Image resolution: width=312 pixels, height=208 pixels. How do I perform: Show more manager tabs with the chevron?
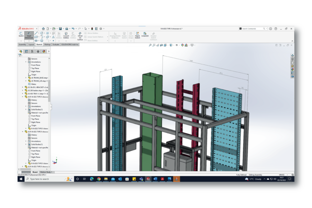(x=49, y=51)
